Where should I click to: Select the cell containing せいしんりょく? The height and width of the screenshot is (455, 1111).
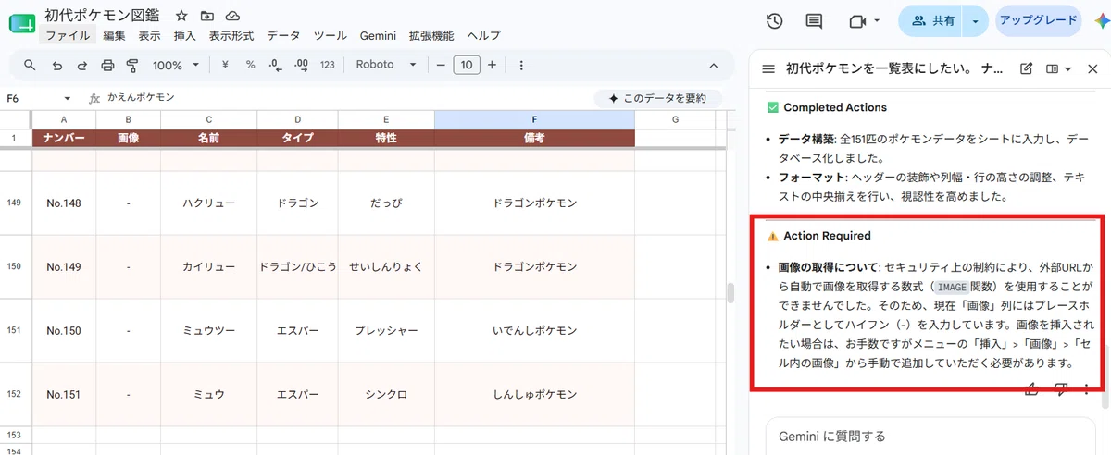point(386,266)
